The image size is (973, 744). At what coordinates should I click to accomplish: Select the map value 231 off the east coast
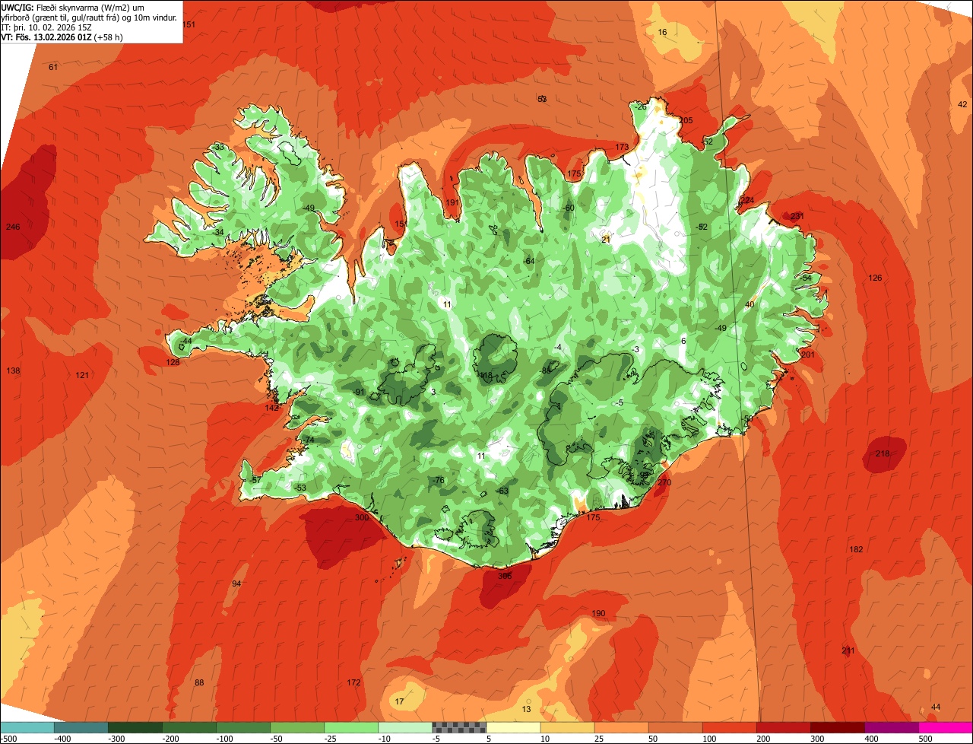[x=797, y=216]
